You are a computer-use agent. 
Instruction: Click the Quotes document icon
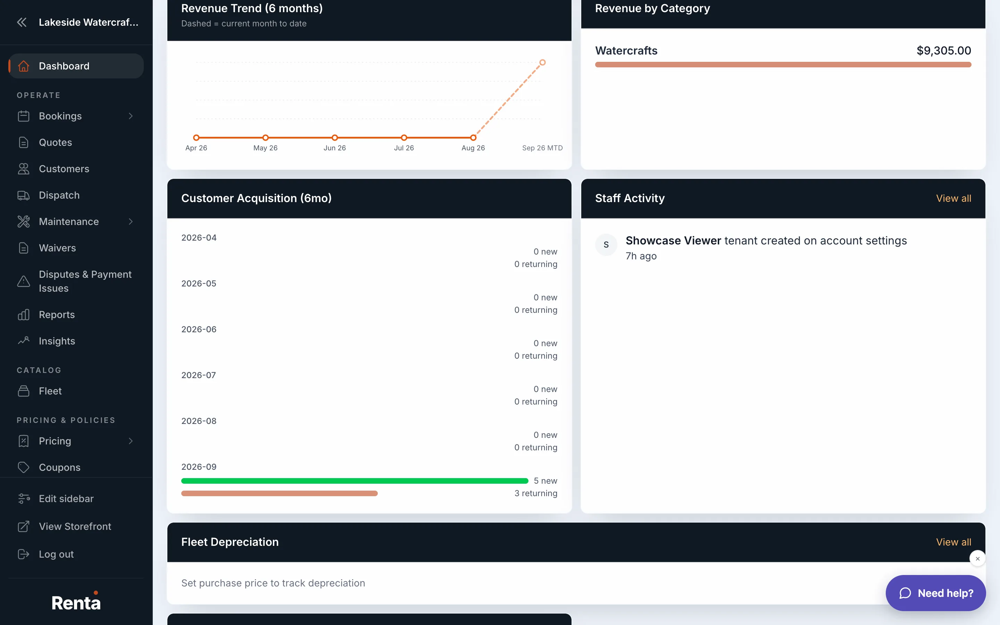click(x=24, y=143)
